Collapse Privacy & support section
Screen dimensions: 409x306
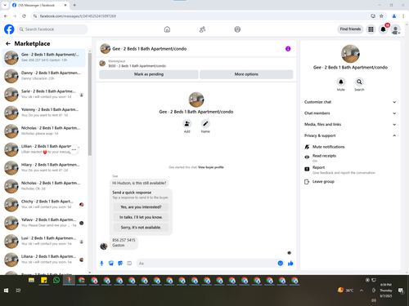[x=350, y=135]
